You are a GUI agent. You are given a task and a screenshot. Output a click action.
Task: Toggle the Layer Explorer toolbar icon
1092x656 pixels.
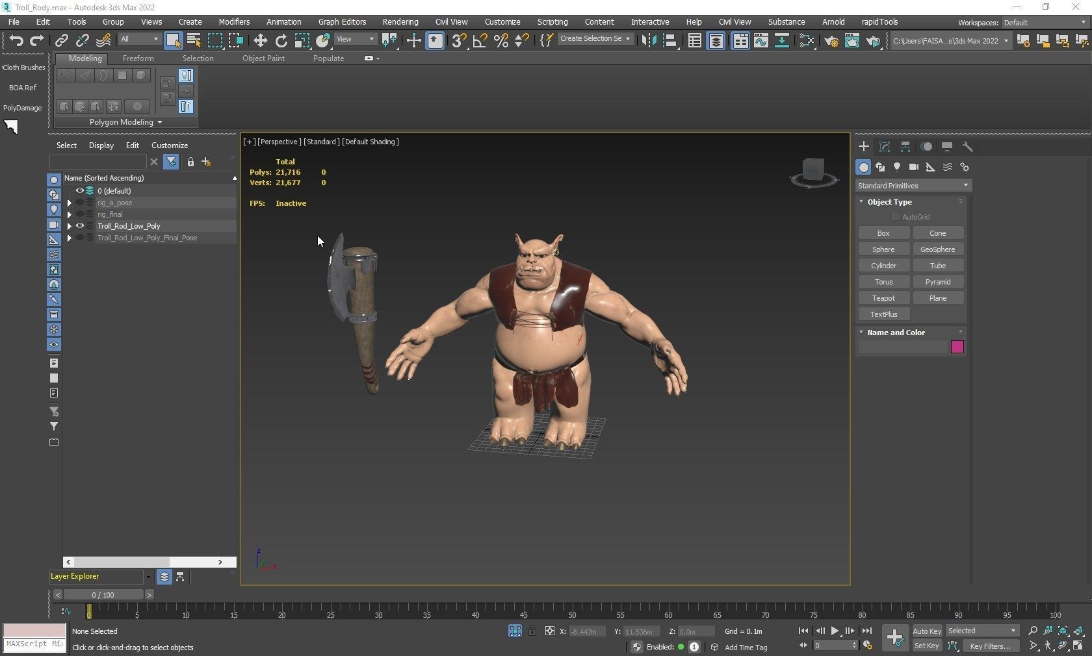(716, 41)
